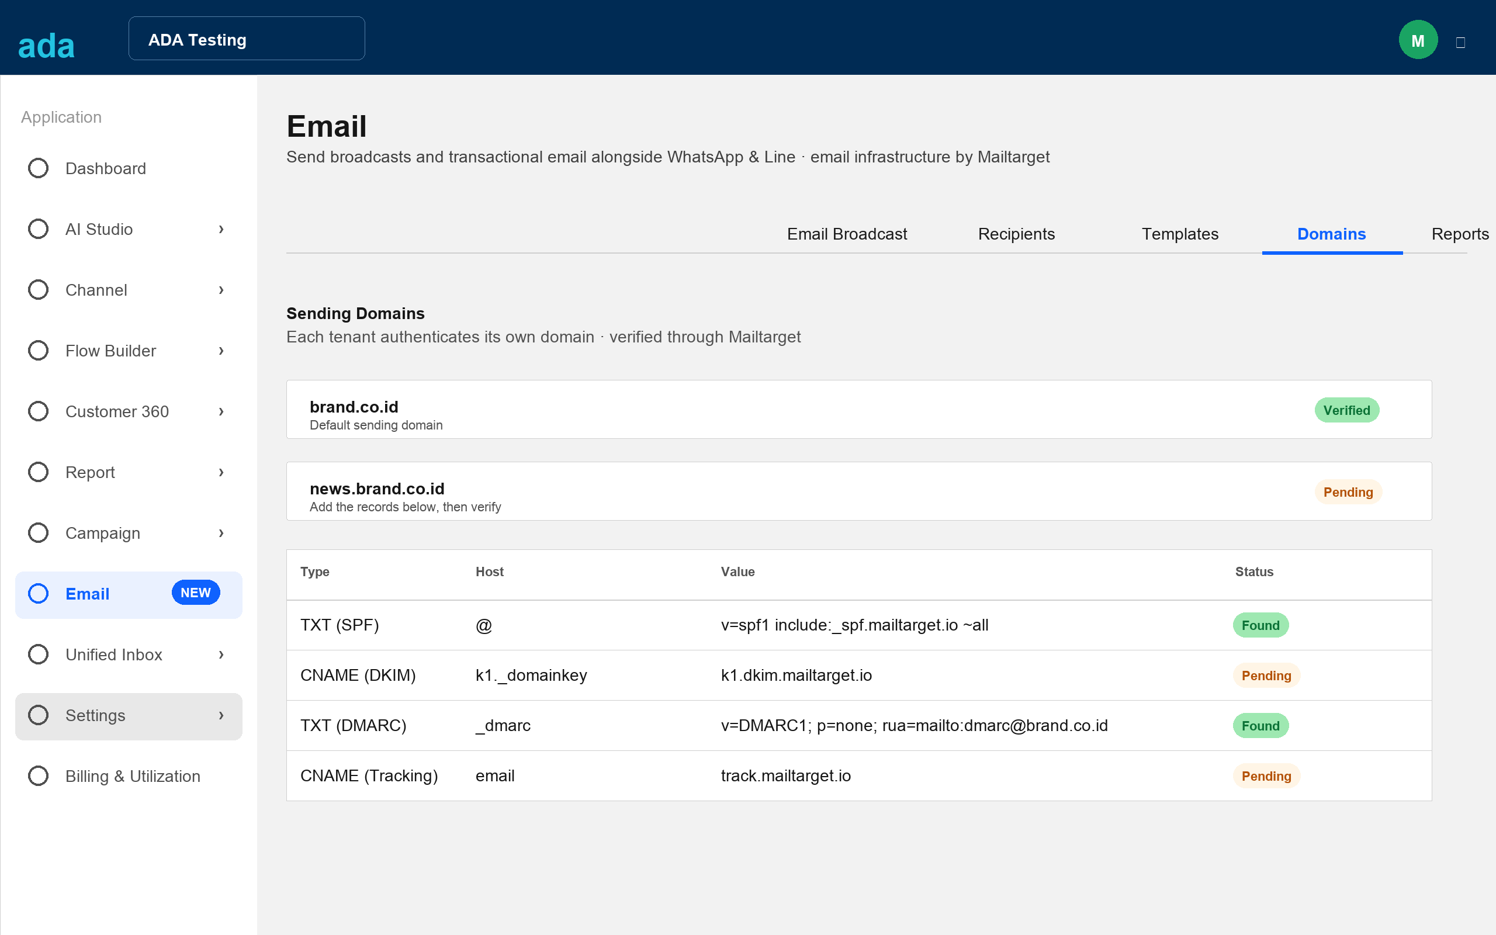This screenshot has height=935, width=1496.
Task: Click the Status column header
Action: (x=1254, y=572)
